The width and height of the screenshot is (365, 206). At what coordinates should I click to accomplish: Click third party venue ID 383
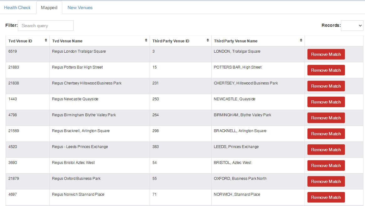(x=156, y=147)
